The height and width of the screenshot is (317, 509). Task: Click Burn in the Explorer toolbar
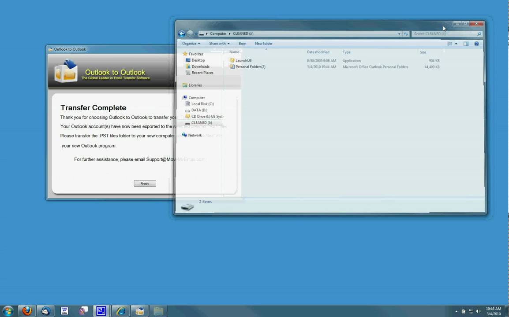[x=243, y=44]
